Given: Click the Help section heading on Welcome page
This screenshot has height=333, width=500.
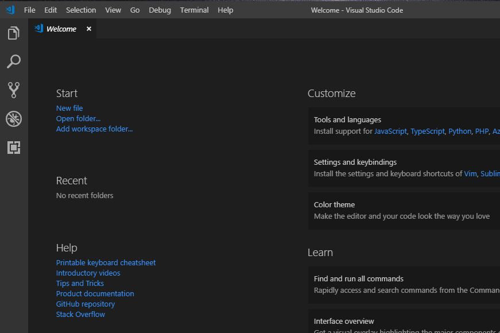Looking at the screenshot, I should pyautogui.click(x=67, y=248).
